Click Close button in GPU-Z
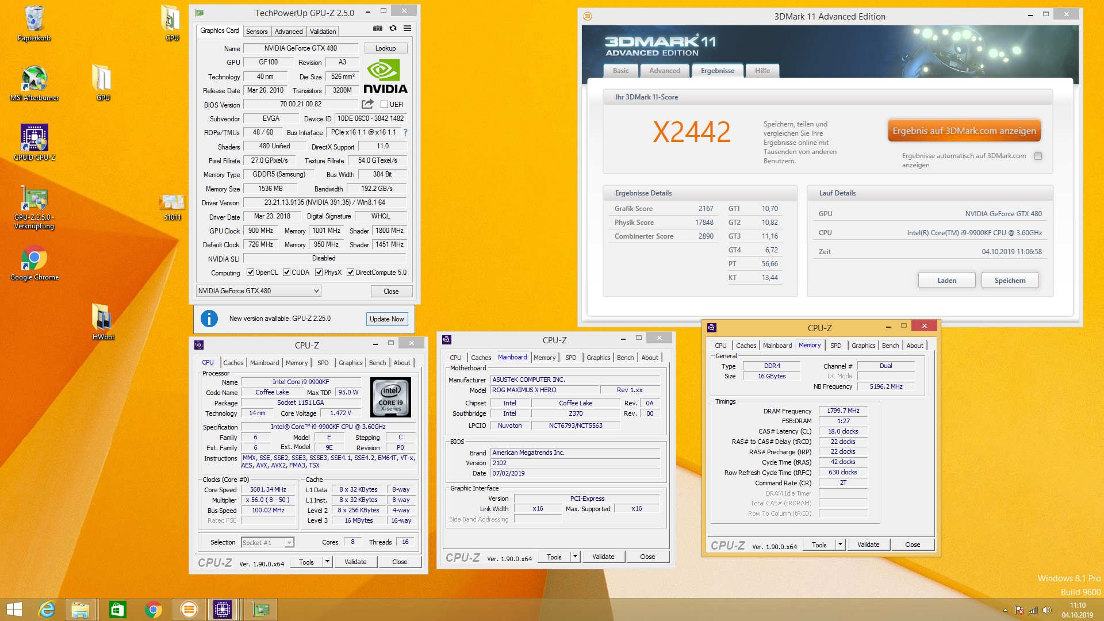The width and height of the screenshot is (1104, 621). click(x=391, y=292)
